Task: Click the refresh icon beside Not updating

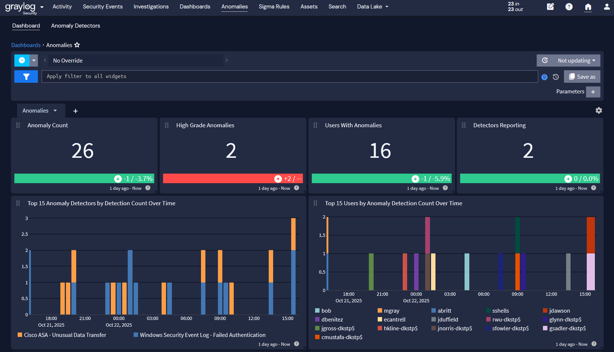Action: pyautogui.click(x=544, y=60)
